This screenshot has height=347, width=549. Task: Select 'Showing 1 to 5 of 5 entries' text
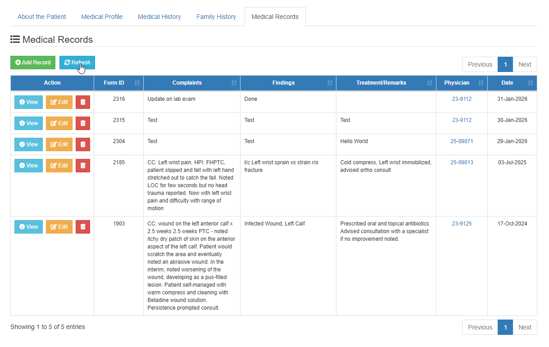tap(48, 327)
